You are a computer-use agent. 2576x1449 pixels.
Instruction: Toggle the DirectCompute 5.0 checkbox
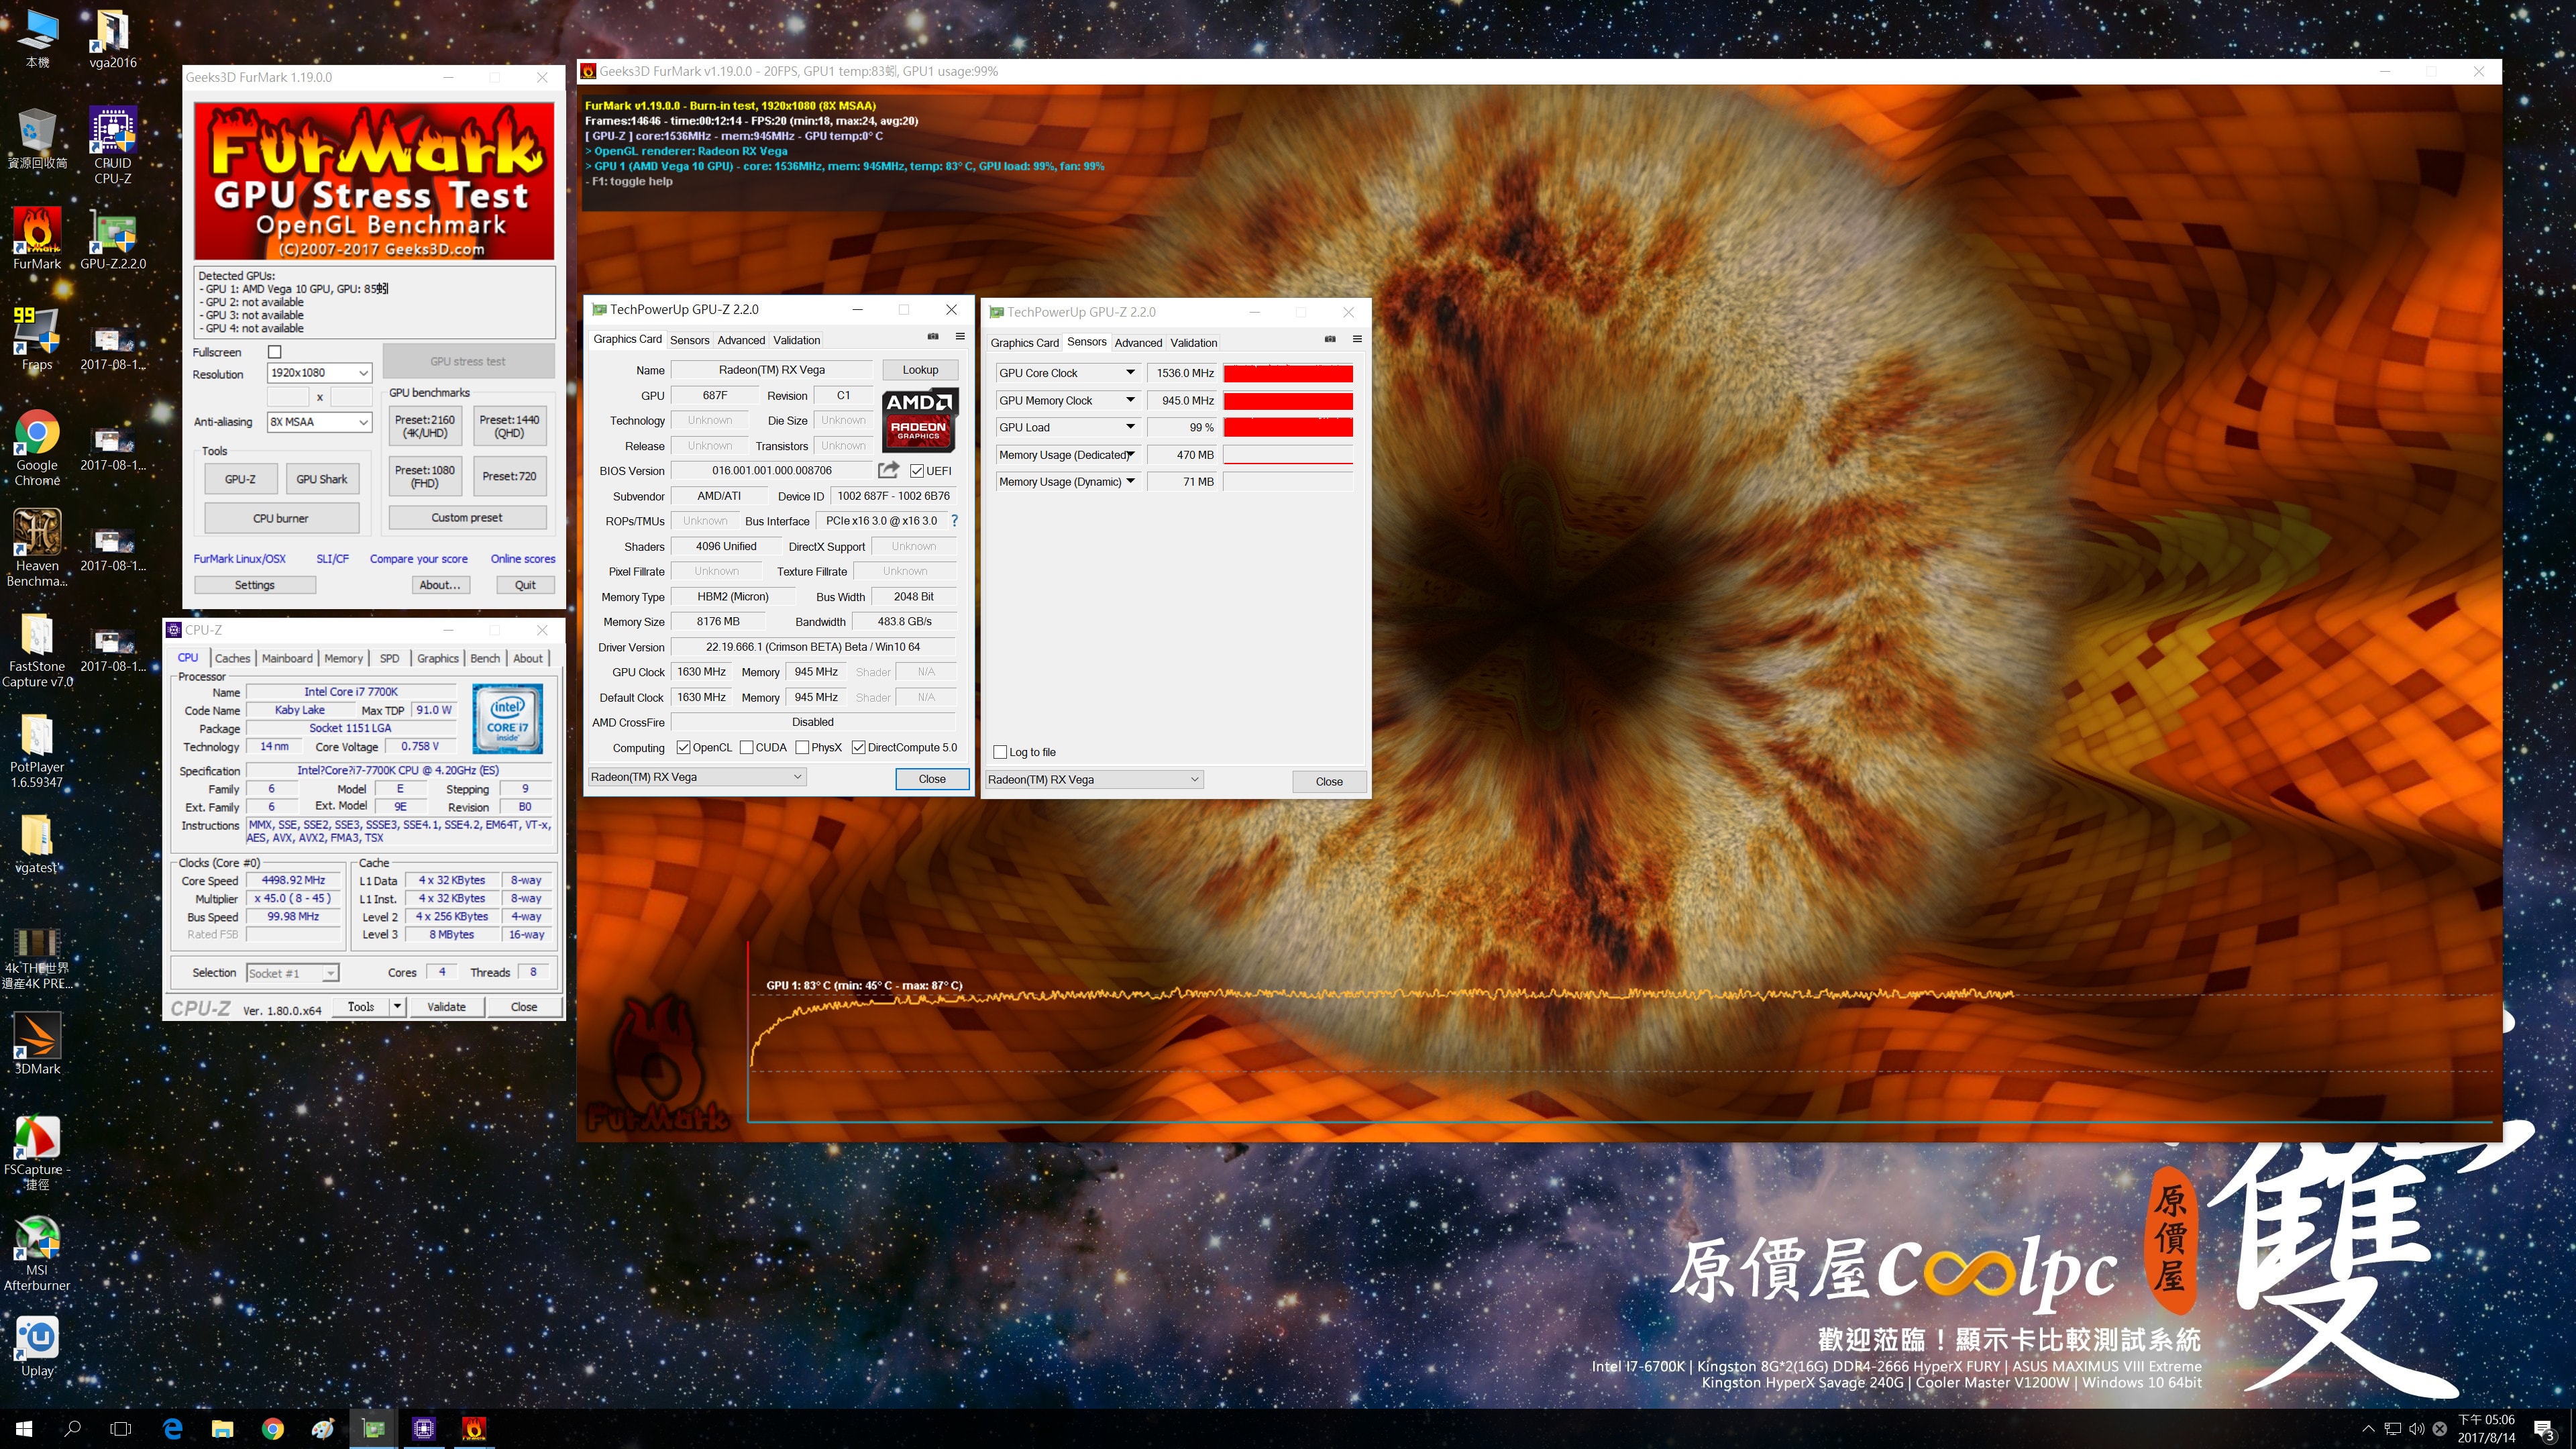858,747
